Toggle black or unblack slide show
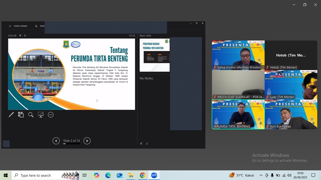Image resolution: width=321 pixels, height=180 pixels. [x=41, y=115]
